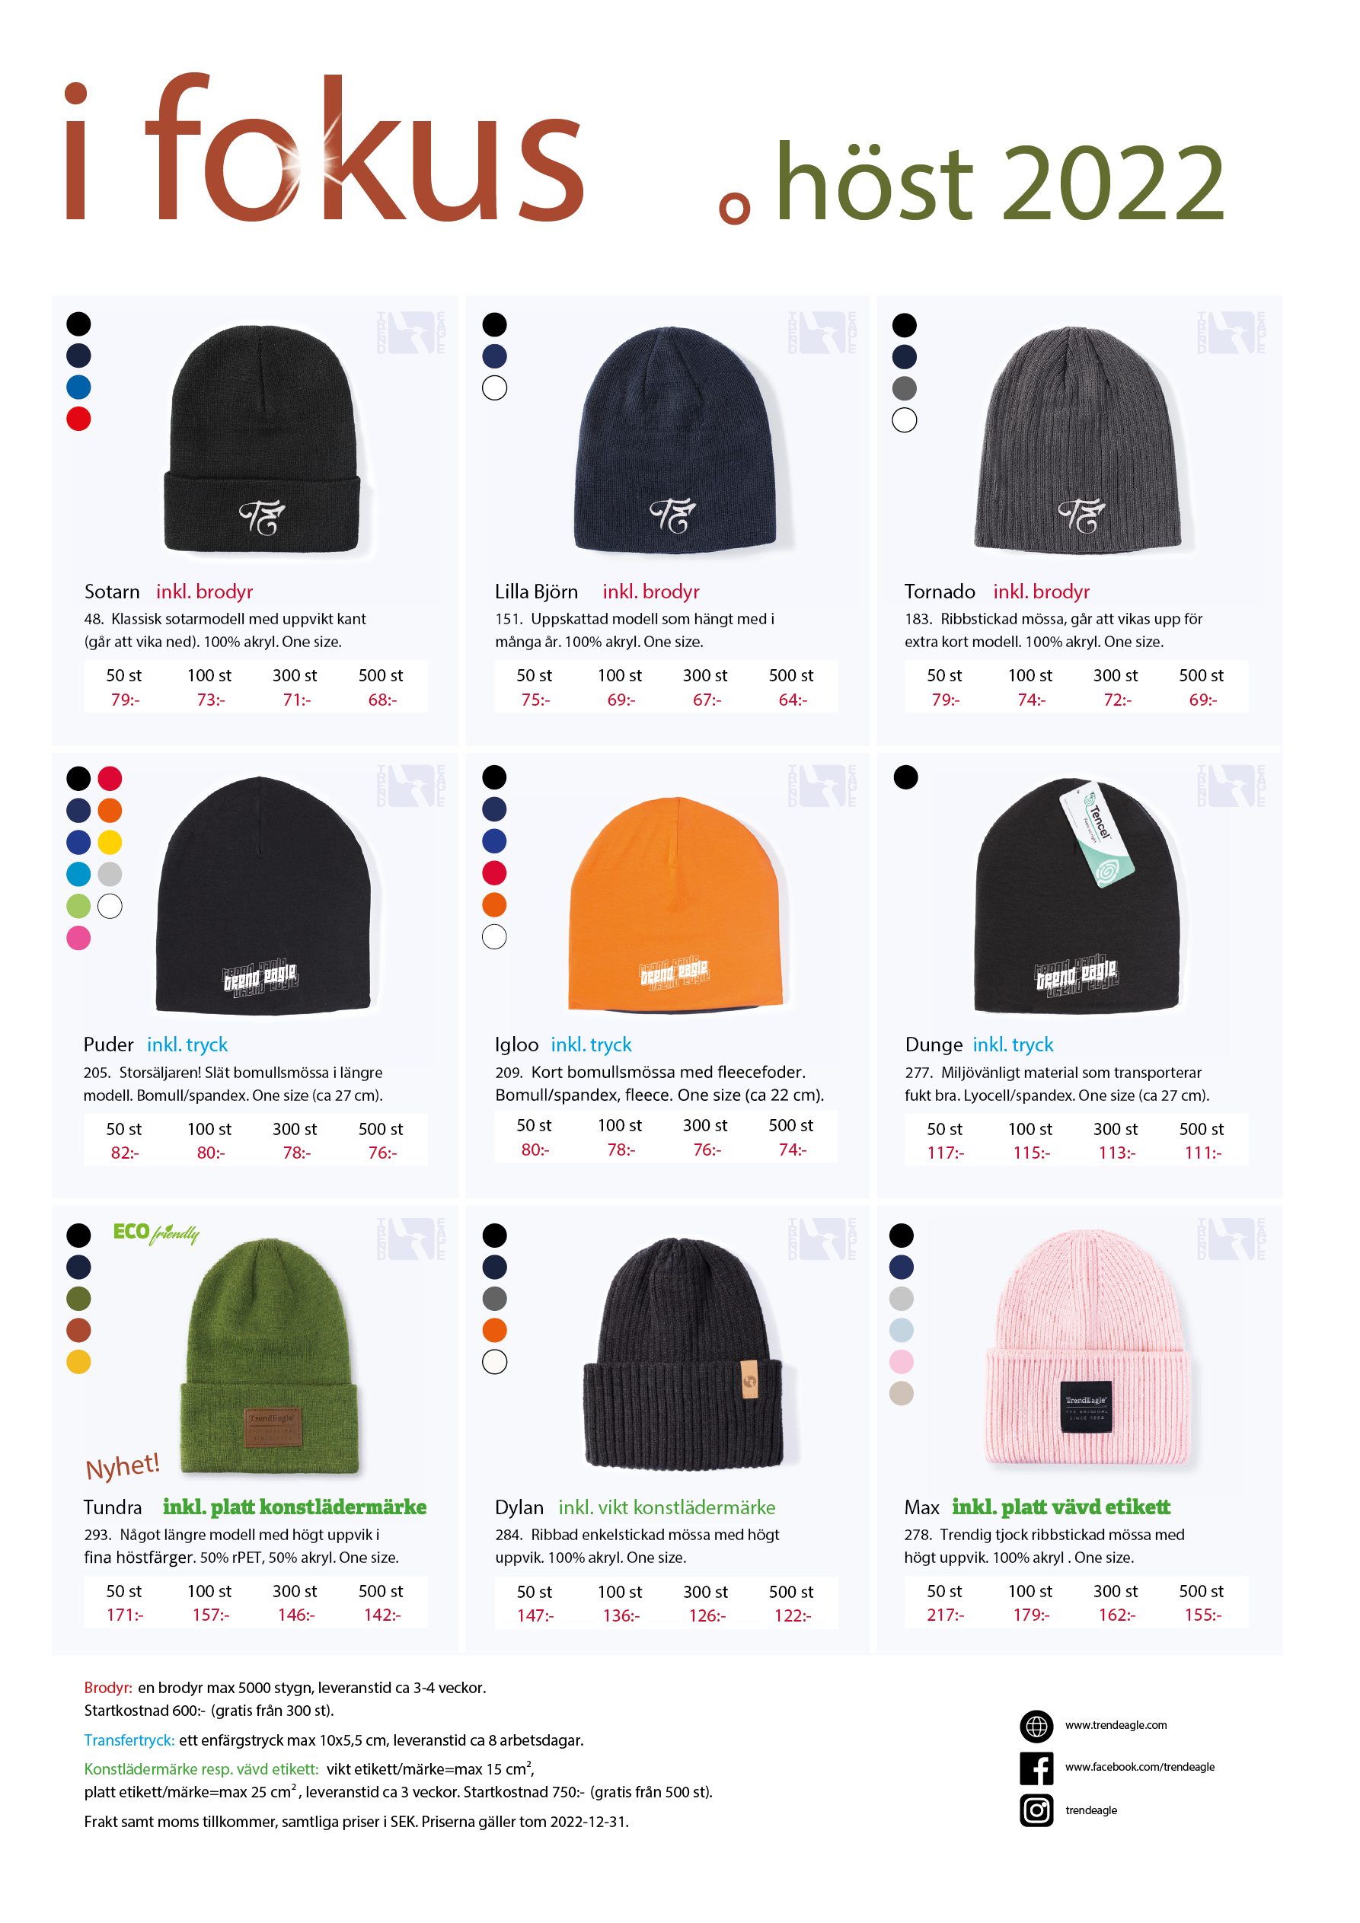Select the beige color dot for Max
This screenshot has width=1360, height=1923.
[x=902, y=1394]
